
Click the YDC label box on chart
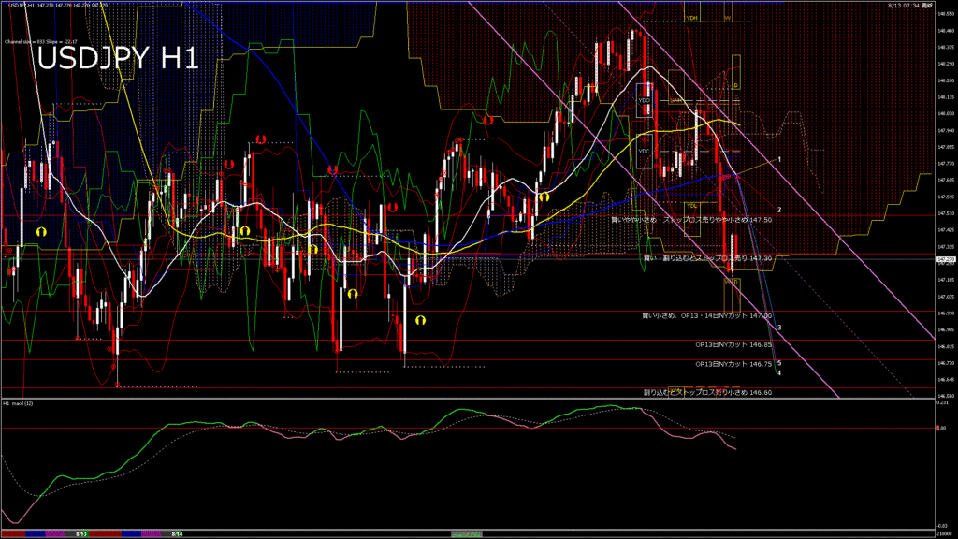644,151
